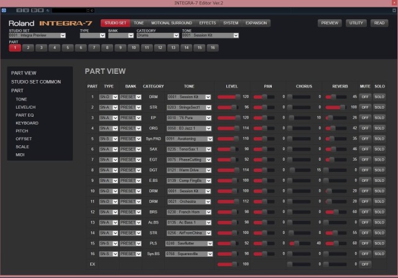Select part button 10

click(x=134, y=48)
